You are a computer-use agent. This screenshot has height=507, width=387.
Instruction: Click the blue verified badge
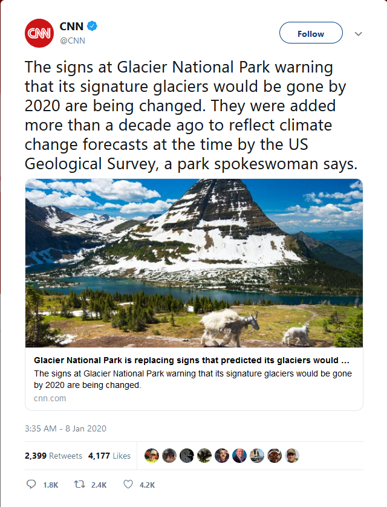tap(93, 26)
